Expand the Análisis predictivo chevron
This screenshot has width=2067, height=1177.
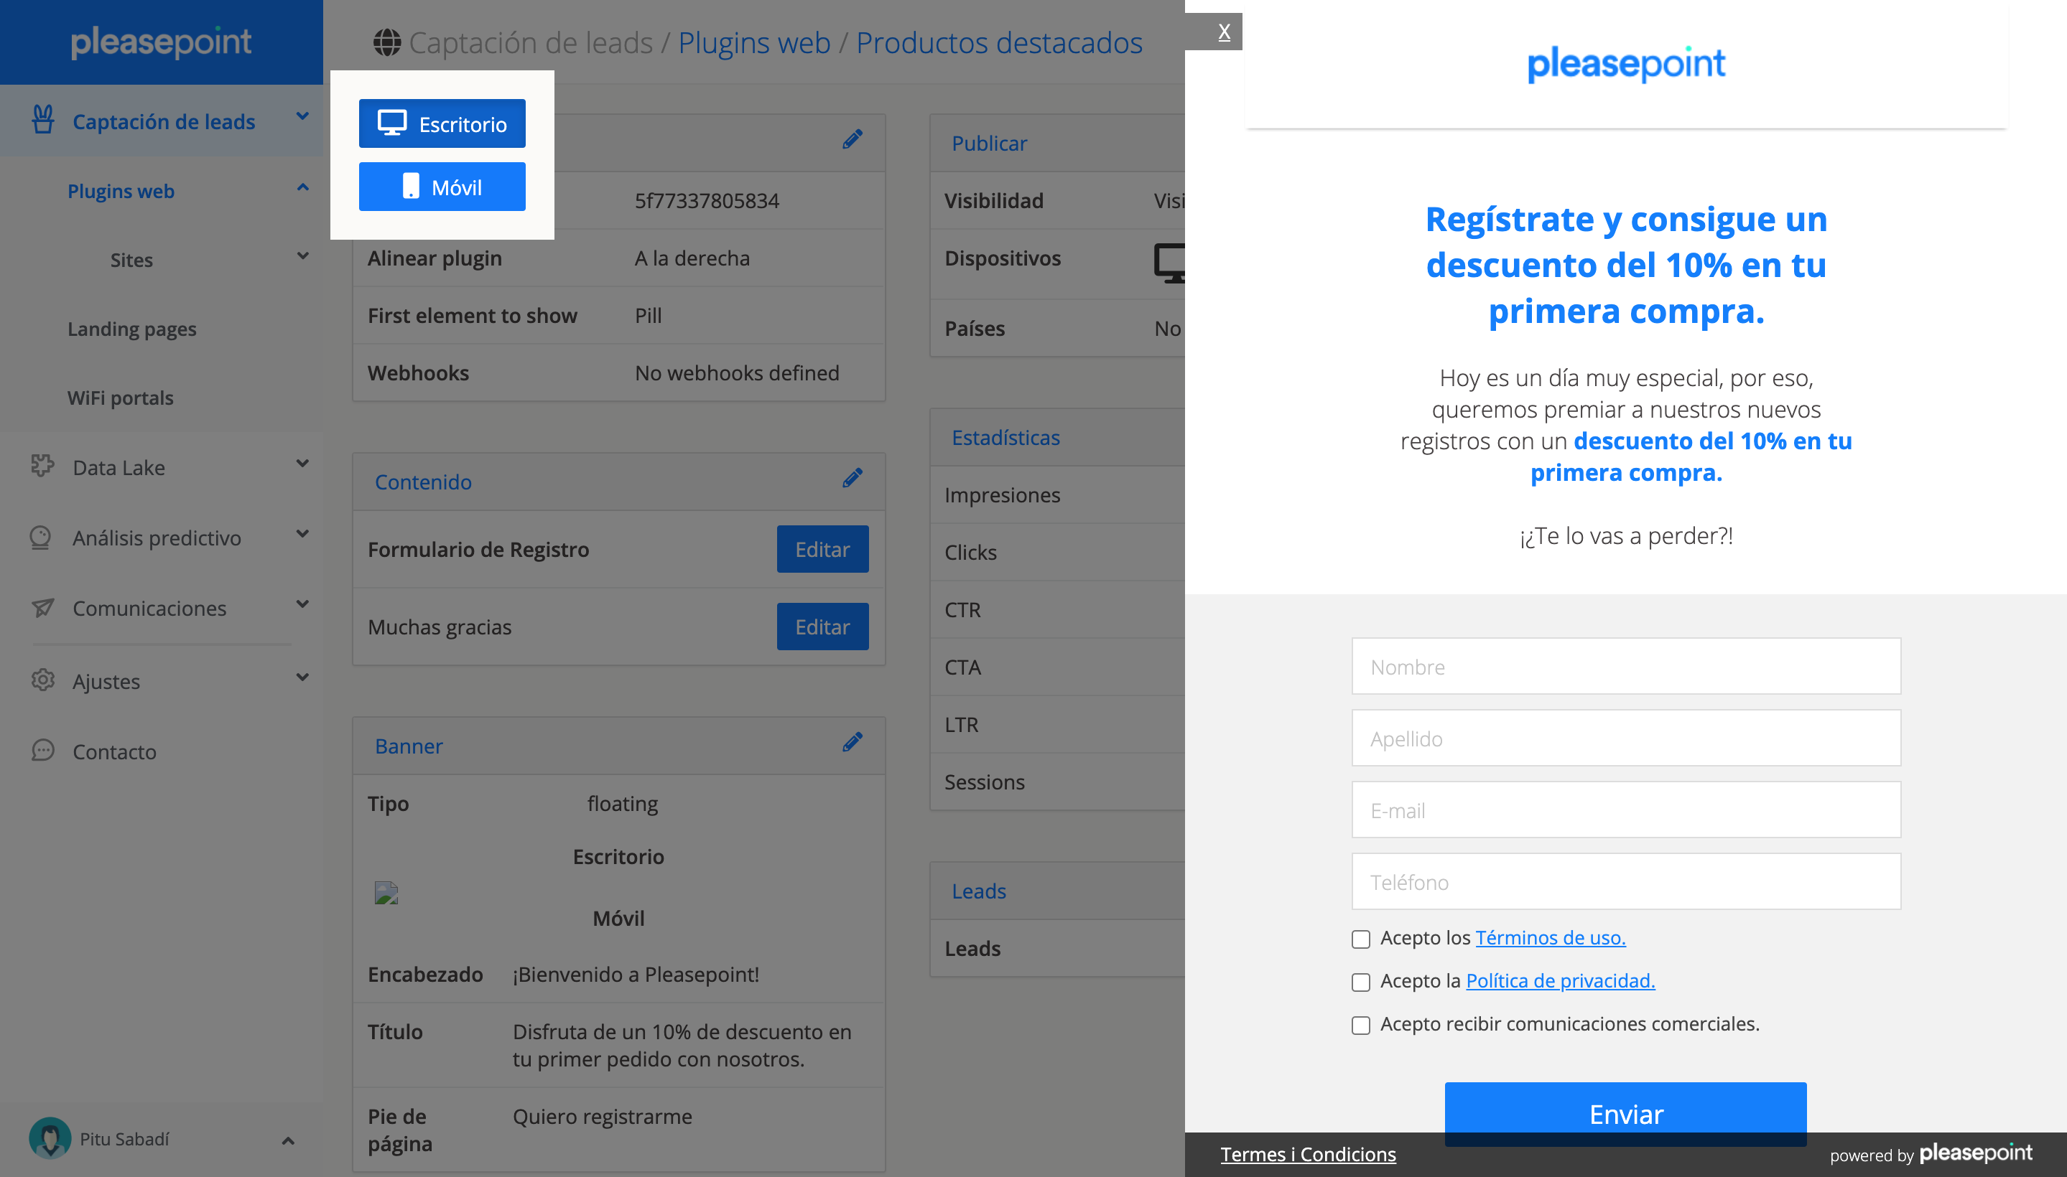pos(302,535)
